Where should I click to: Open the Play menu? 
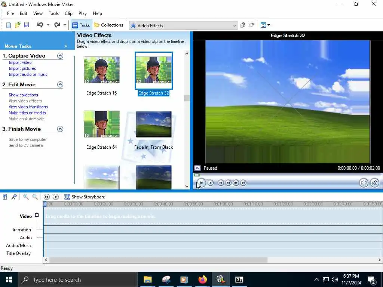tap(83, 13)
